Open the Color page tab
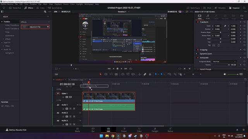 (x=139, y=130)
